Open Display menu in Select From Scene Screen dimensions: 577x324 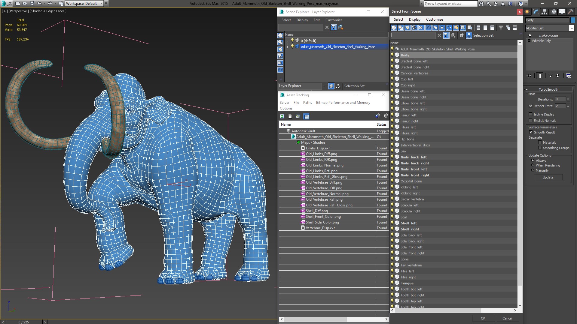(414, 19)
